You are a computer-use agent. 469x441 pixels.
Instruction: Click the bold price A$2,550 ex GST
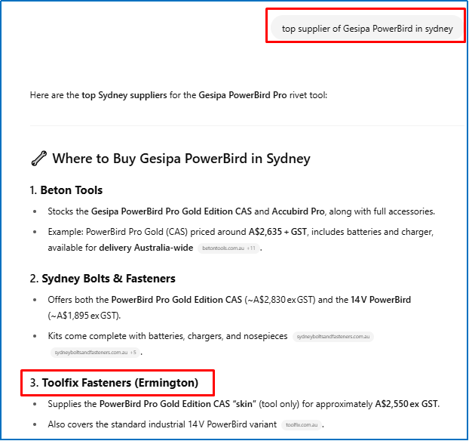tap(407, 404)
